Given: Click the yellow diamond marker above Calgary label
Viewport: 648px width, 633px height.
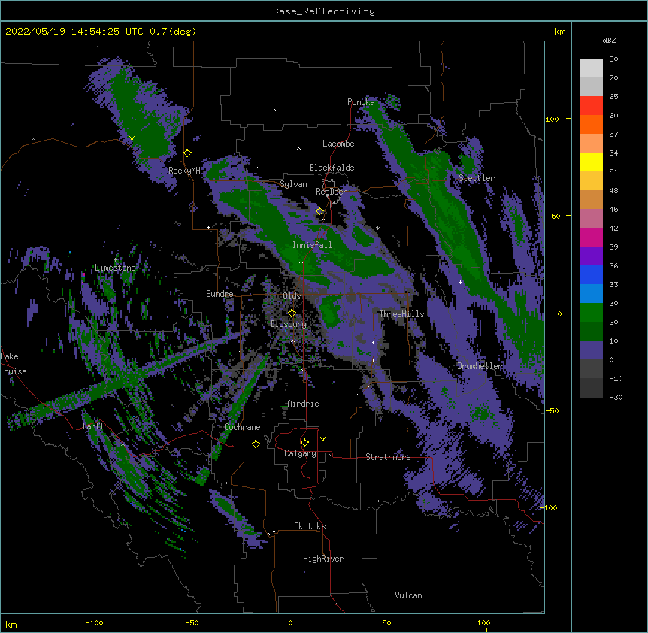Looking at the screenshot, I should tap(304, 443).
